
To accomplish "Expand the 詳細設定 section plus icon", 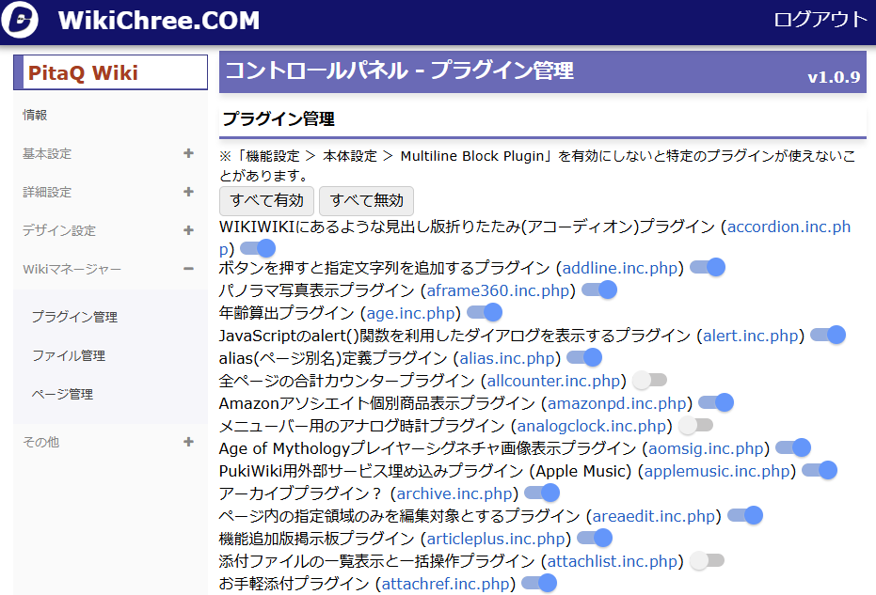I will tap(189, 192).
